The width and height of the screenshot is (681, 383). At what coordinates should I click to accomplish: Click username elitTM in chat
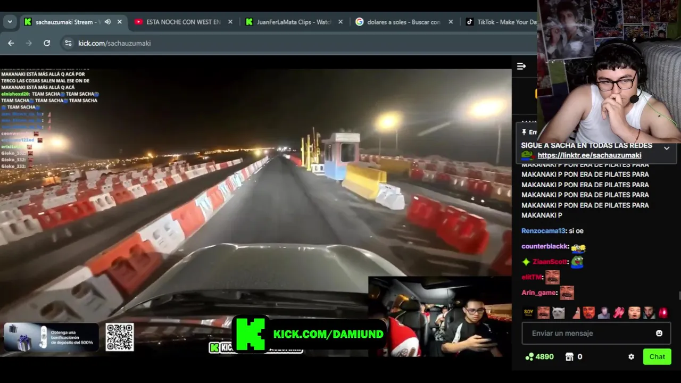tap(531, 277)
